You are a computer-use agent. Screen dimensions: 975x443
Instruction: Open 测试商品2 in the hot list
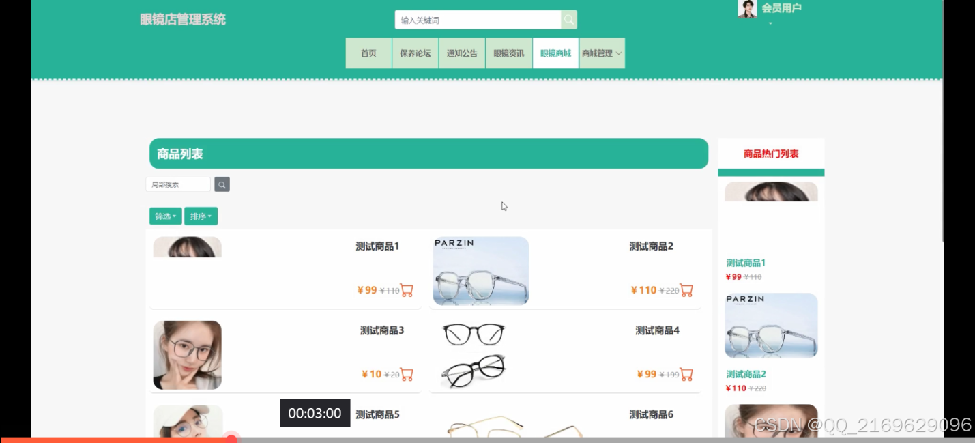click(x=746, y=374)
